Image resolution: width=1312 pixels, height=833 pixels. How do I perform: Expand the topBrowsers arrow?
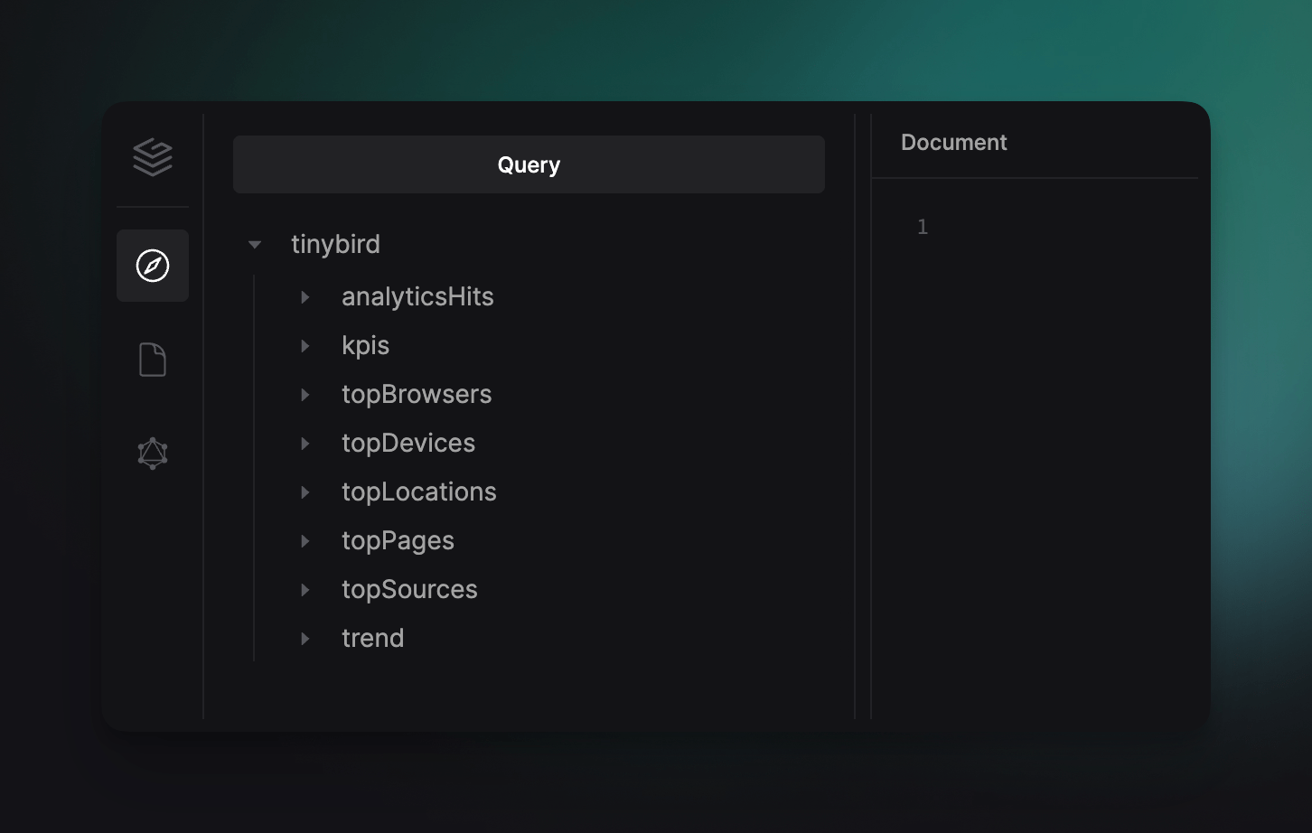pos(305,395)
